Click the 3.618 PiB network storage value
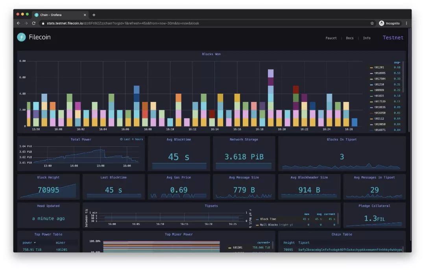The height and width of the screenshot is (270, 425). tap(244, 157)
